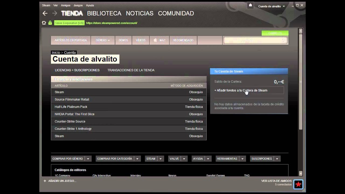Screen dimensions: 345x194
Task: Expand the Ayuda footer dropdown arrow
Action: coord(208,159)
